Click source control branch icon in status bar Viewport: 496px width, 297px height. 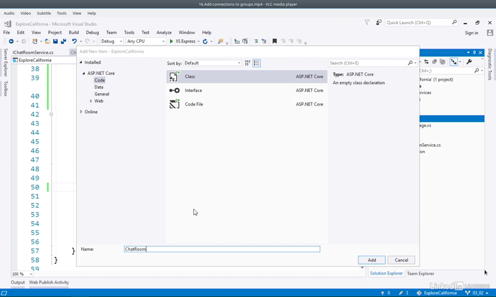(x=468, y=293)
